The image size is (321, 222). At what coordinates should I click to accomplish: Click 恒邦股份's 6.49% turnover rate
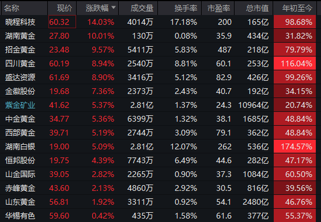(x=186, y=160)
